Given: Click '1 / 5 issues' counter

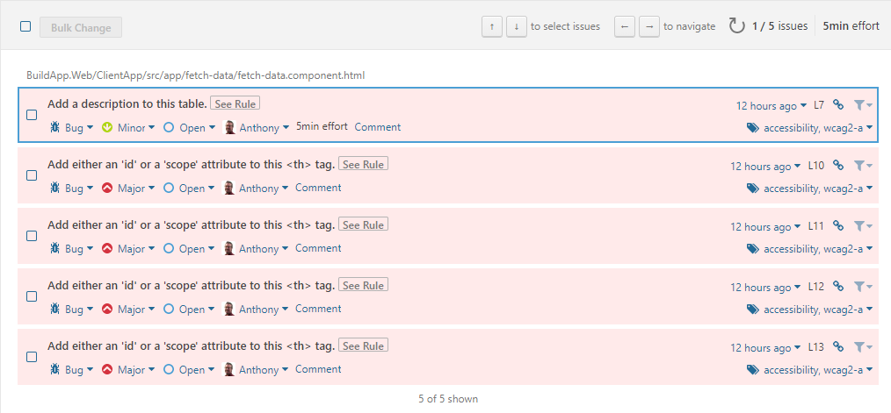Looking at the screenshot, I should pyautogui.click(x=779, y=26).
